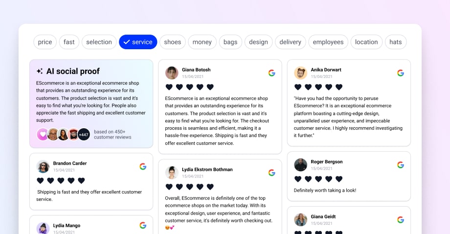
Task: Click Google icon on Giana Geidt review
Action: coord(400,219)
